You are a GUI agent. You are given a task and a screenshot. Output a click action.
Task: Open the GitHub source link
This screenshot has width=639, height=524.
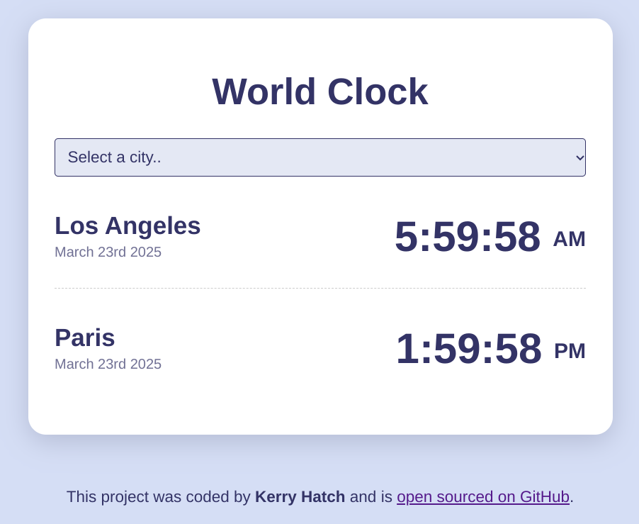(x=482, y=497)
